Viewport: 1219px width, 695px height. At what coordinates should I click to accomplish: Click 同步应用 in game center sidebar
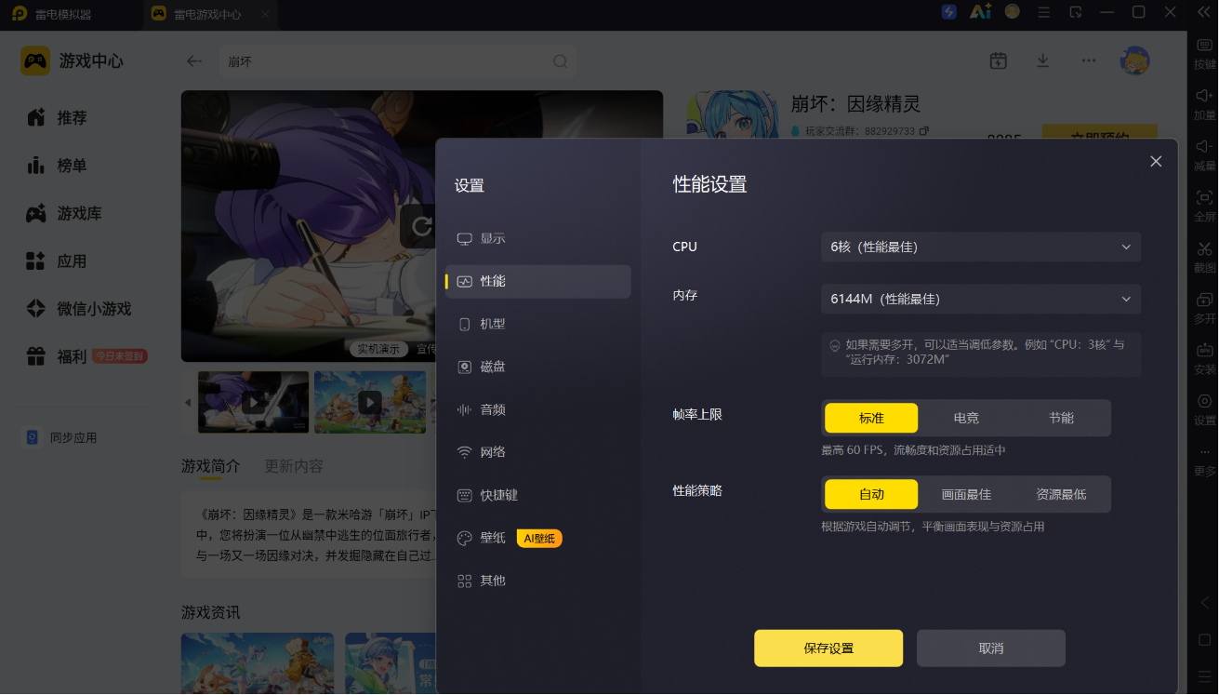tap(61, 437)
